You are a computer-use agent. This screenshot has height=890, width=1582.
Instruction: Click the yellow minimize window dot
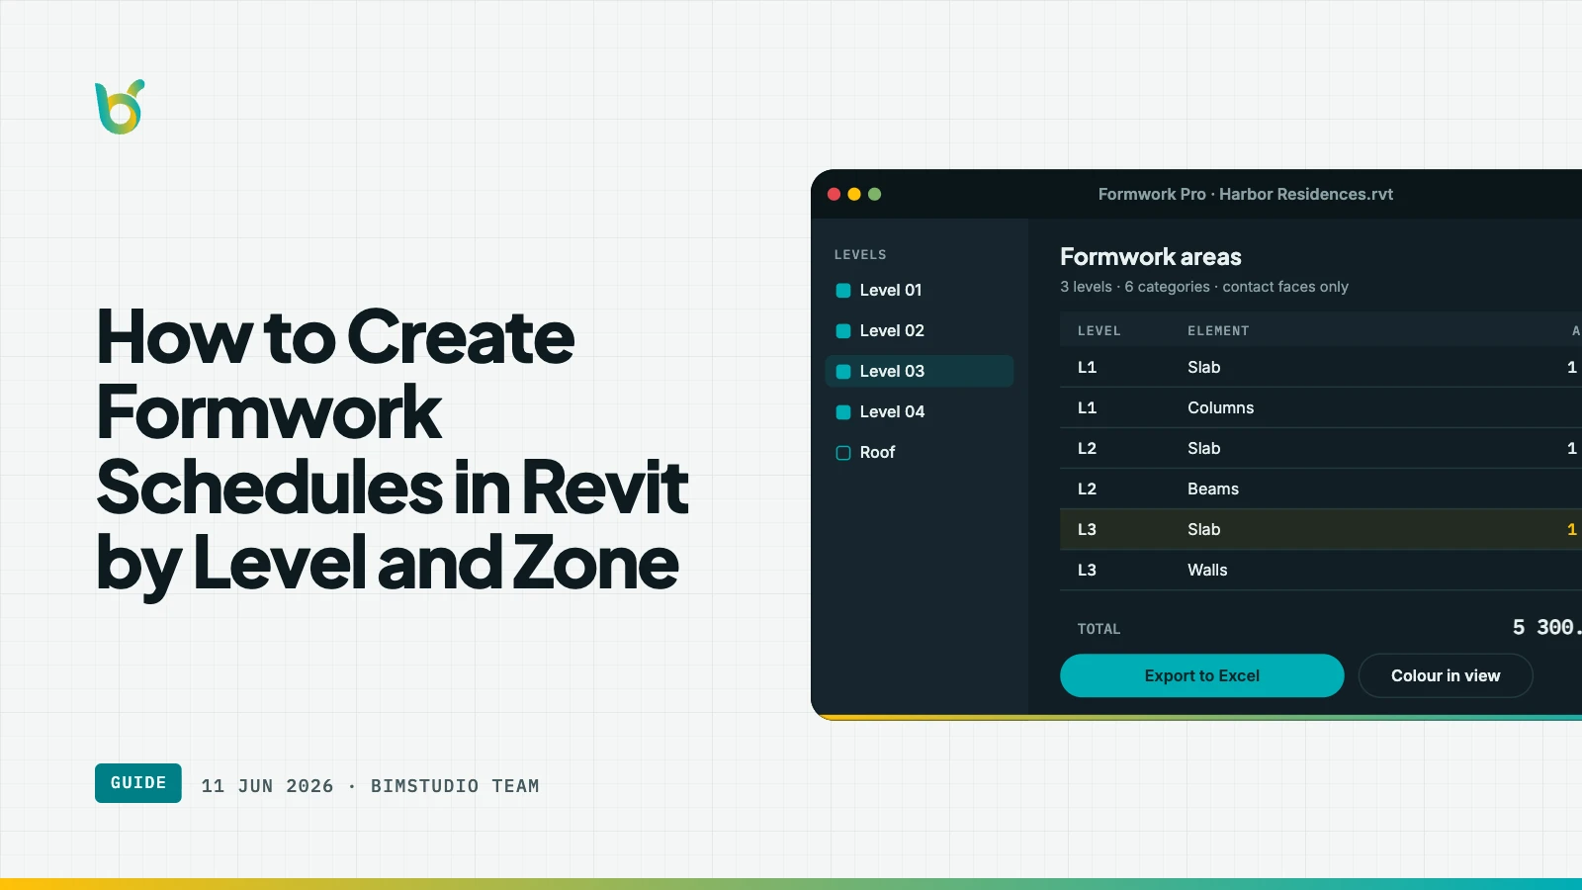[x=854, y=194]
